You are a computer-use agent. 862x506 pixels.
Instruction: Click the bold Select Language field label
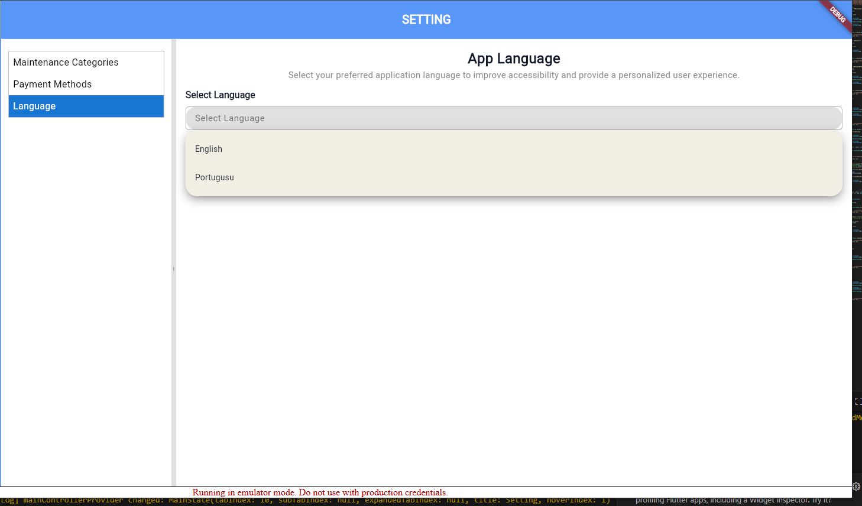(x=220, y=95)
